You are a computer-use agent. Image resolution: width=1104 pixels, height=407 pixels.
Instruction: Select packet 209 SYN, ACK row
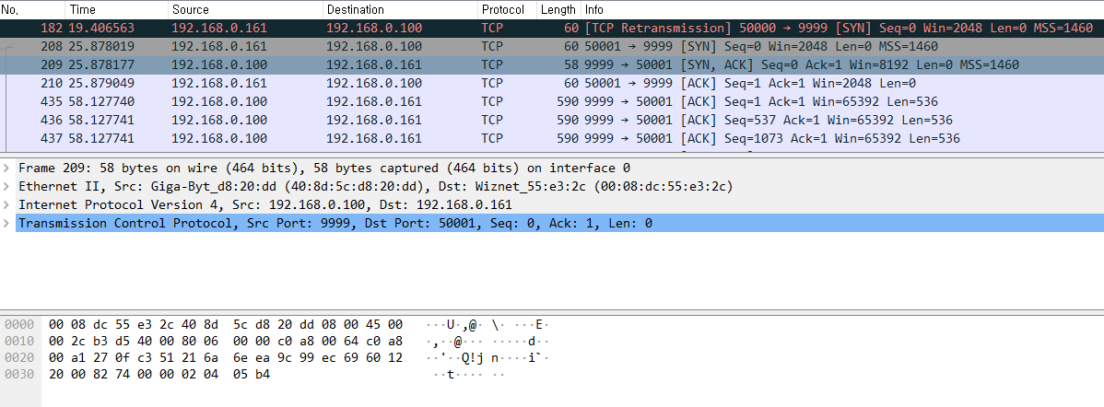(552, 64)
